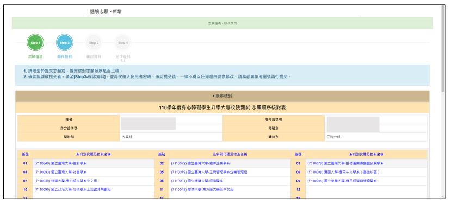This screenshot has height=204, width=452.
Task: Click the empty cell for choice 12
Action: tap(367, 189)
